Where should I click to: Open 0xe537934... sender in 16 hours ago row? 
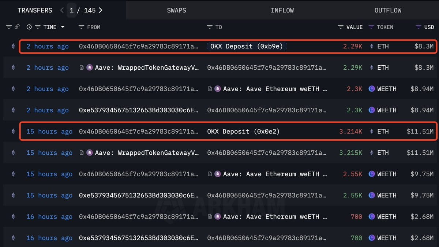pos(139,238)
